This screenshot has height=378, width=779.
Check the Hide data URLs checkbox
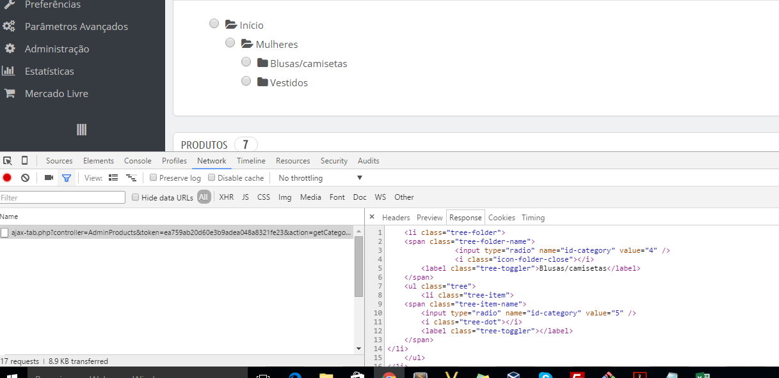tap(135, 197)
